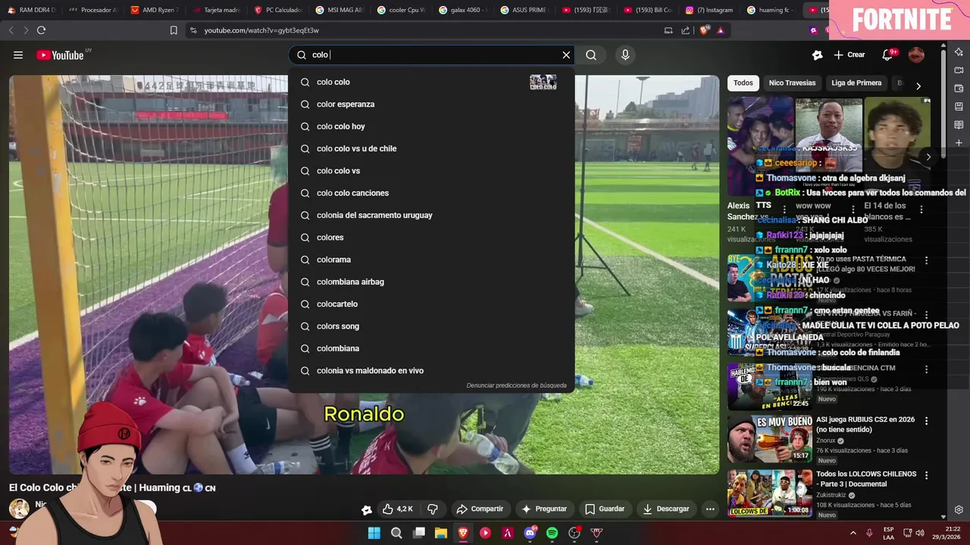The height and width of the screenshot is (545, 970).
Task: Open the account avatar menu
Action: click(916, 54)
